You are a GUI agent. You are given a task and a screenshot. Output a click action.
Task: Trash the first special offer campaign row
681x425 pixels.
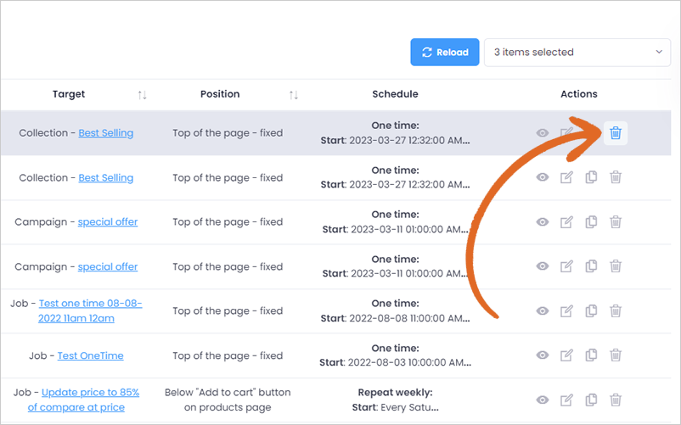(x=616, y=222)
